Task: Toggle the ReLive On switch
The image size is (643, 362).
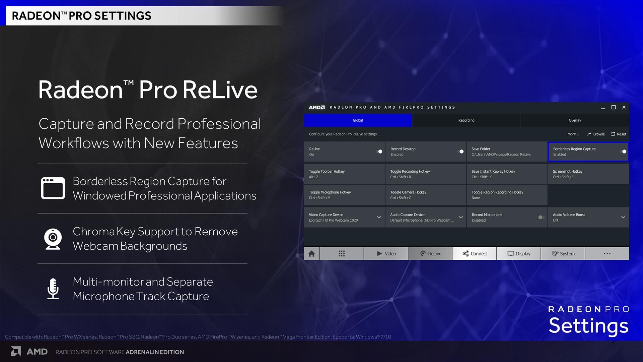Action: [379, 152]
